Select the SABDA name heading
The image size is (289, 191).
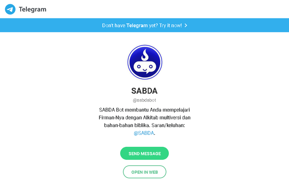144,91
